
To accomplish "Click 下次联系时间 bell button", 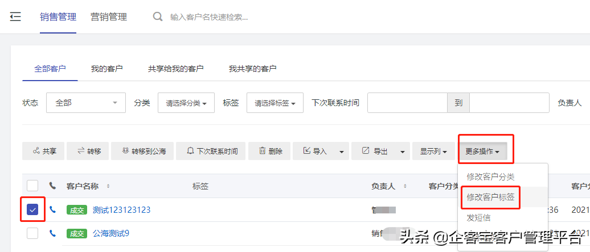I will point(211,151).
